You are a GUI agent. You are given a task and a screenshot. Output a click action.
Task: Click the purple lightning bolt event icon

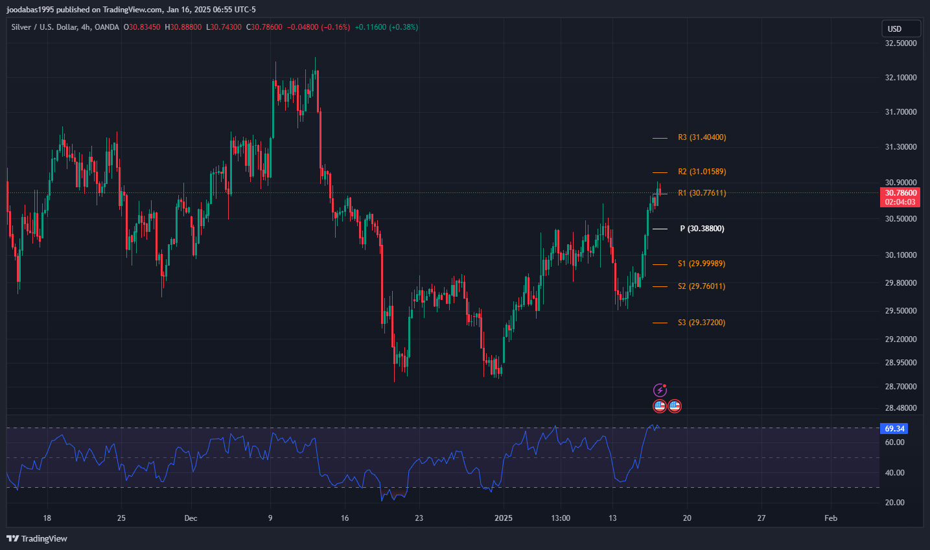660,390
